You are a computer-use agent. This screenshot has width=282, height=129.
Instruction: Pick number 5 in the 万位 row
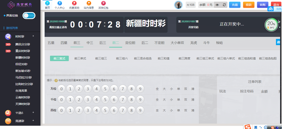105,89
